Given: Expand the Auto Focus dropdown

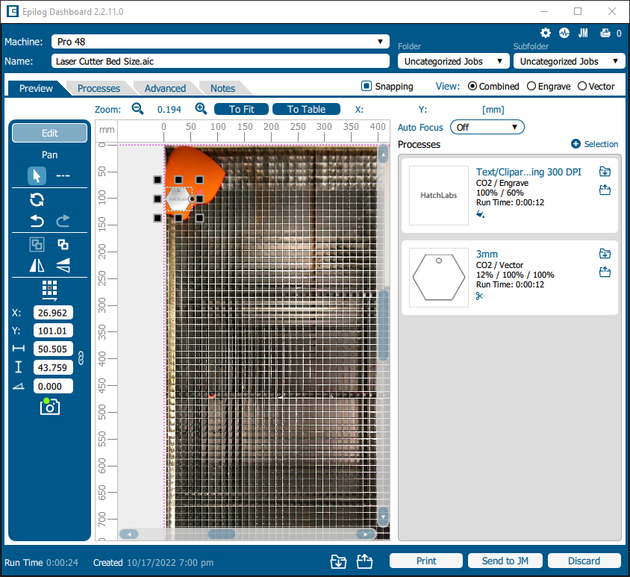Looking at the screenshot, I should coord(487,127).
